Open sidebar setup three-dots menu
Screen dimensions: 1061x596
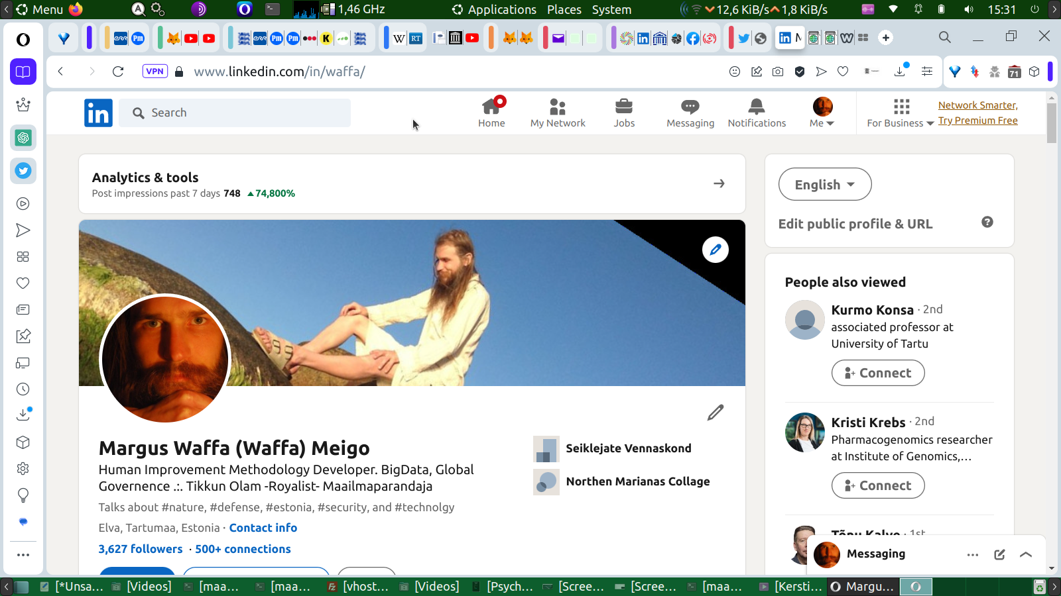pos(23,555)
